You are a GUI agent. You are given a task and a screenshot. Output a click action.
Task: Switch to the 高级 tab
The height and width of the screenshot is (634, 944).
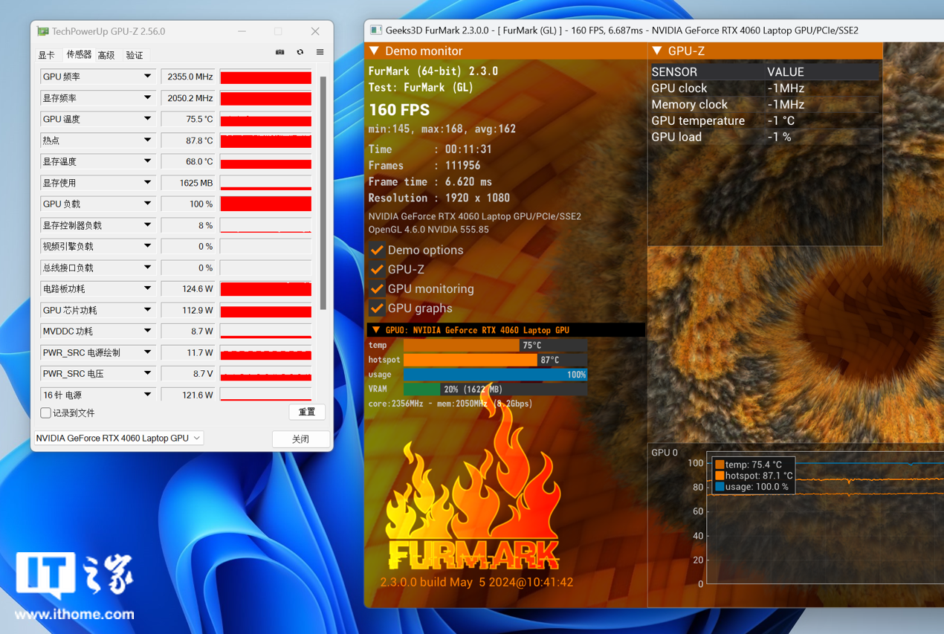(106, 55)
